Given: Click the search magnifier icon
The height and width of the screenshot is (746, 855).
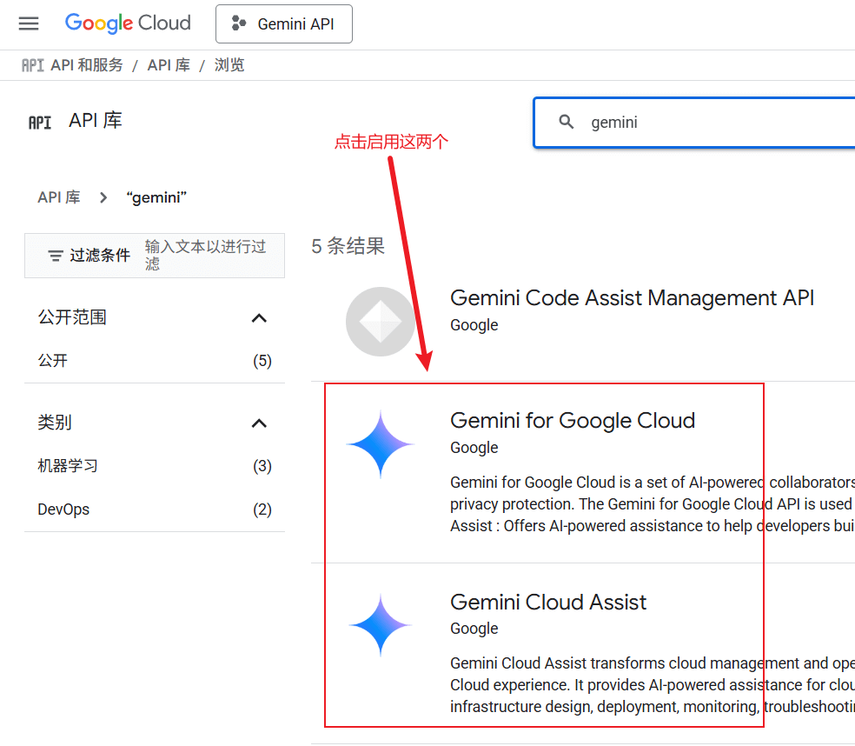Looking at the screenshot, I should click(x=567, y=123).
